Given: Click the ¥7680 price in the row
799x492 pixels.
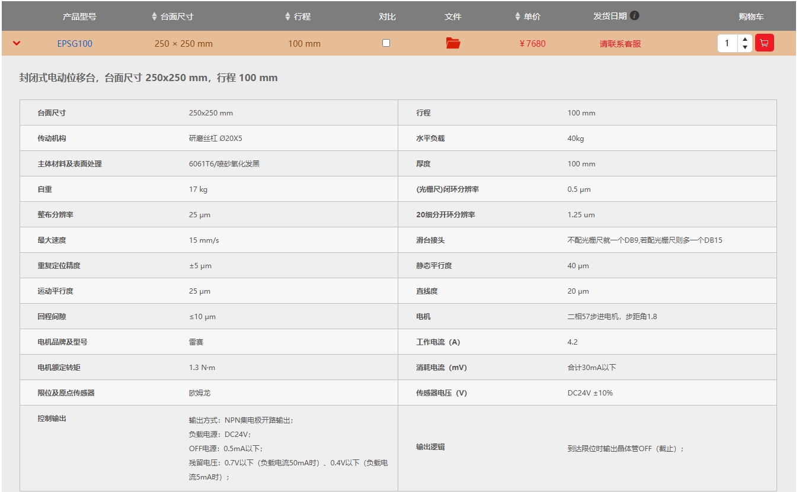Looking at the screenshot, I should coord(532,44).
